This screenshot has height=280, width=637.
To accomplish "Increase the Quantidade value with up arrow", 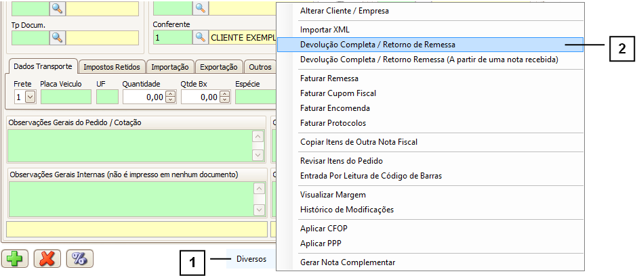I will coord(170,93).
